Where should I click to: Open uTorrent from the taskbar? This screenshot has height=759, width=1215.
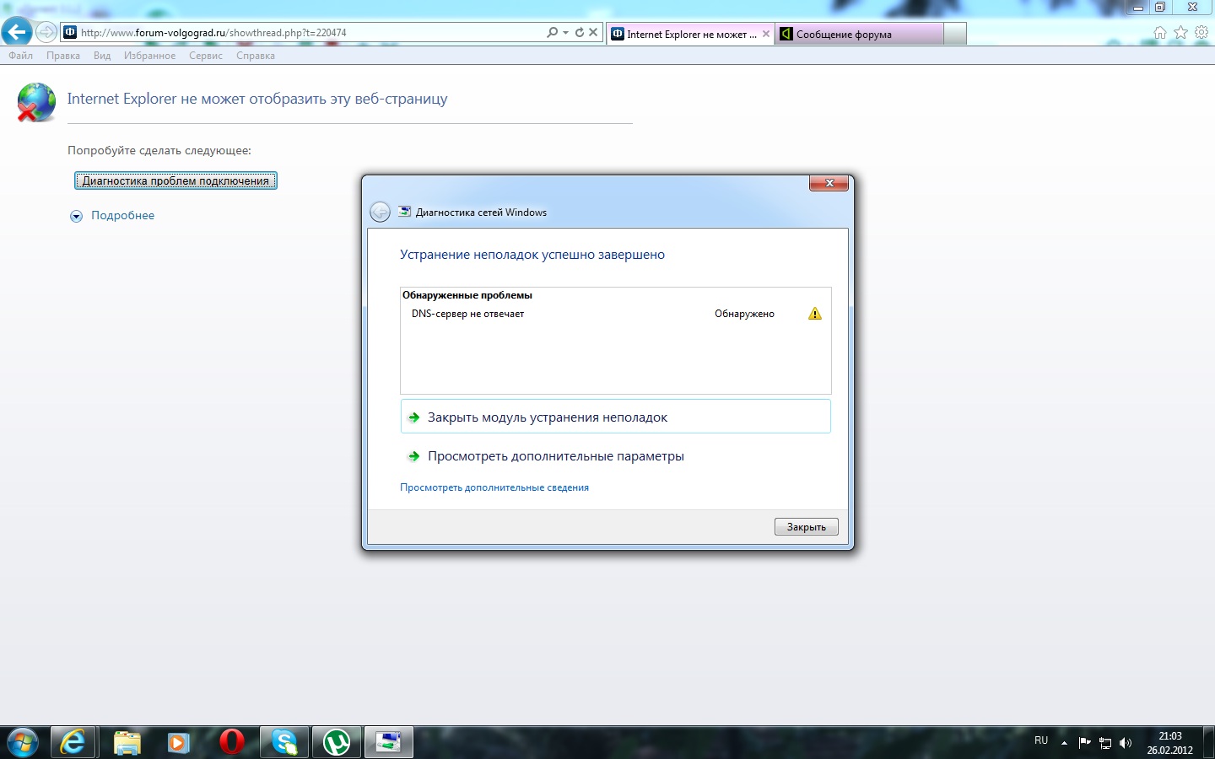[337, 742]
